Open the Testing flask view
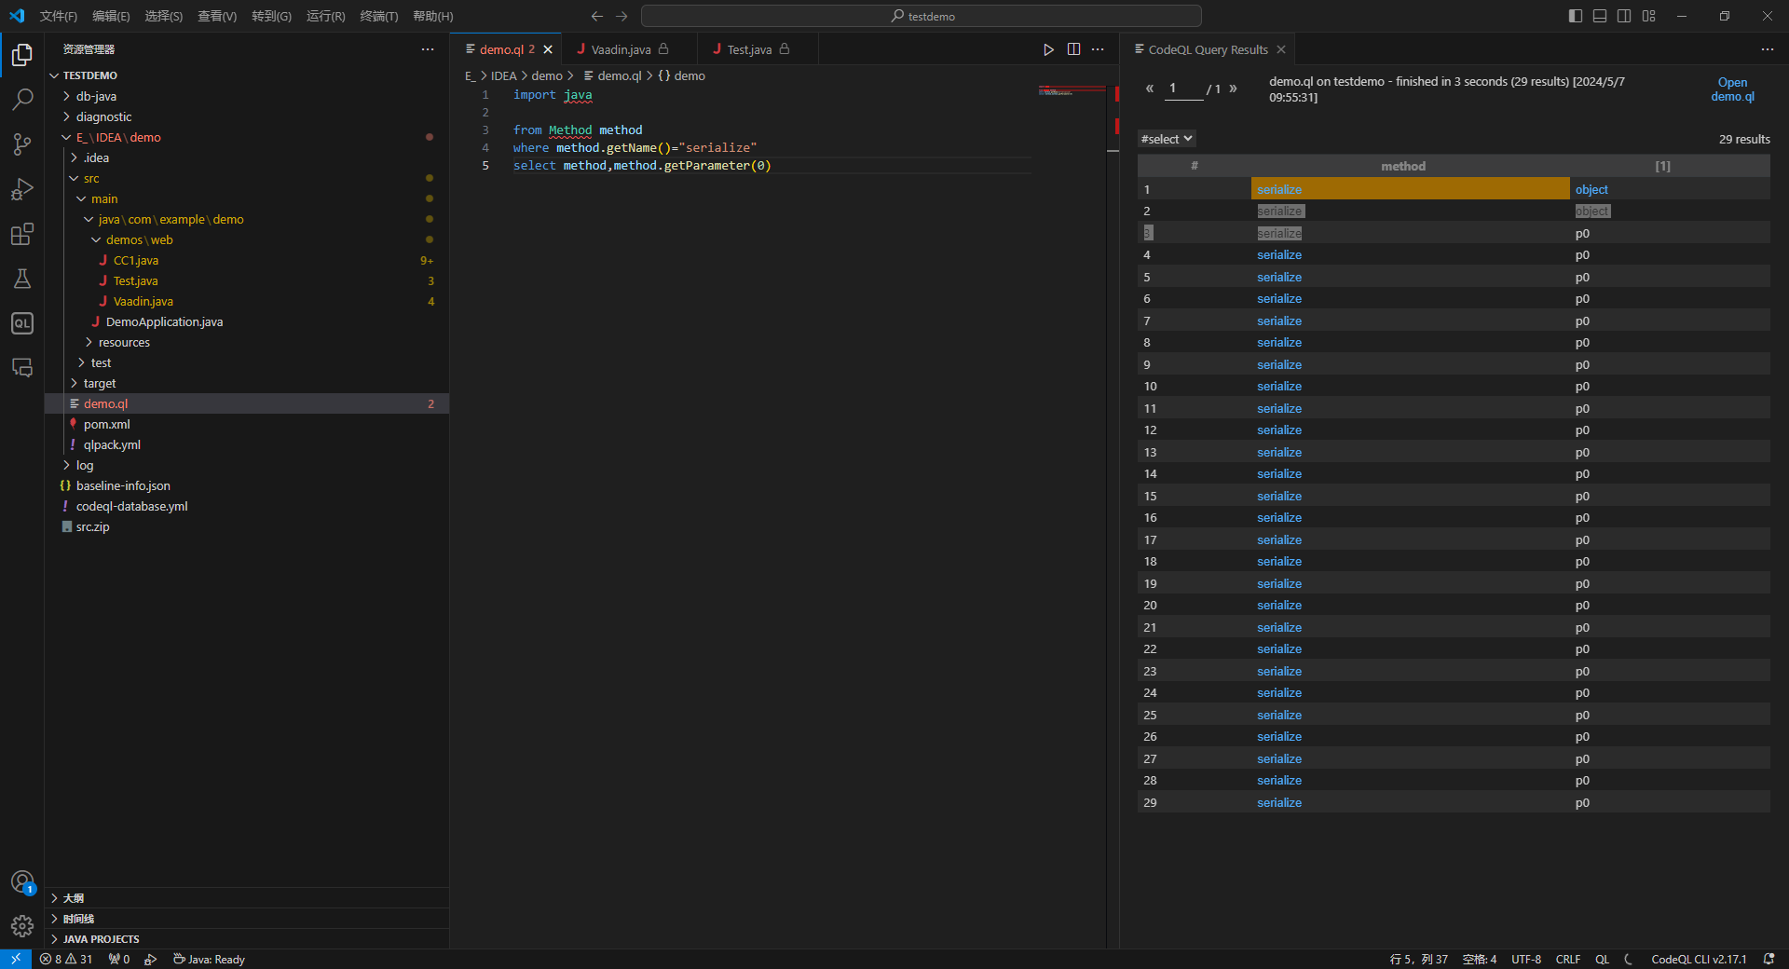 pyautogui.click(x=22, y=279)
